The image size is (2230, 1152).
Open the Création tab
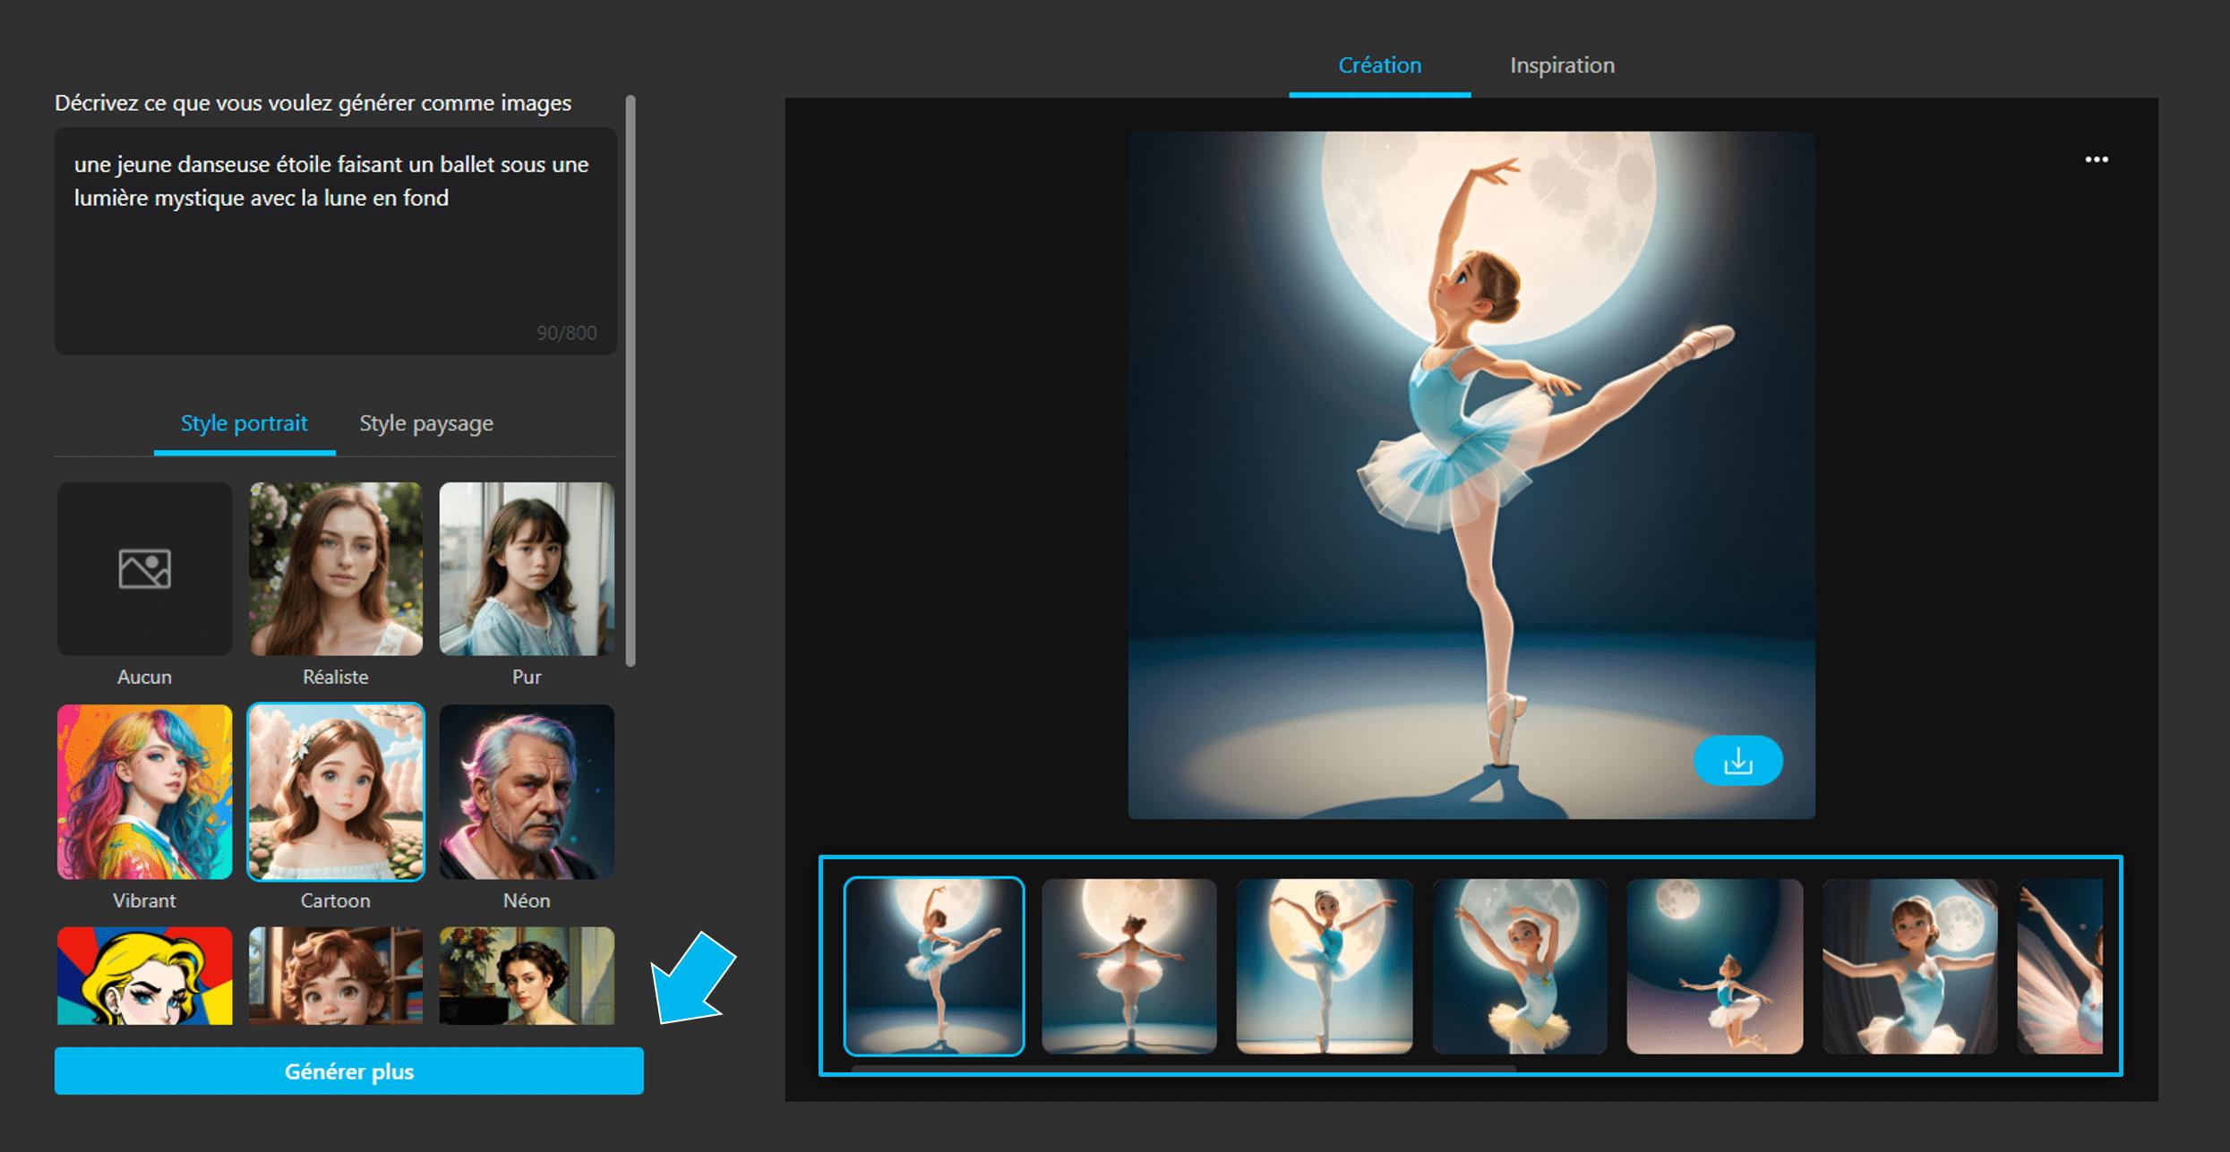click(1379, 65)
